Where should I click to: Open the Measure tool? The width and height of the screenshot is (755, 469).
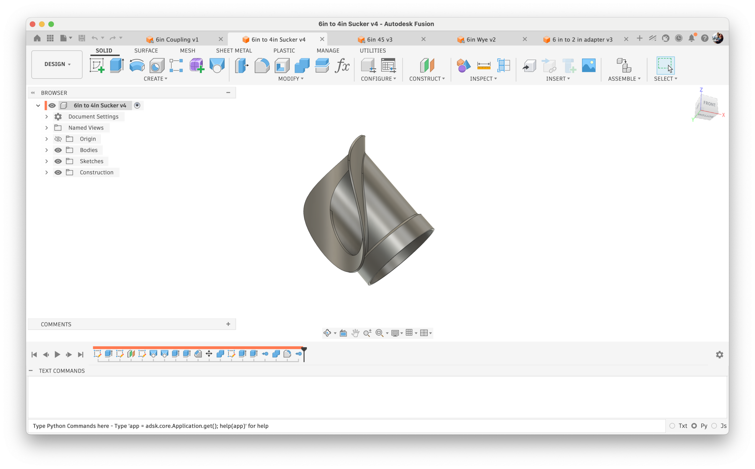[x=483, y=65]
